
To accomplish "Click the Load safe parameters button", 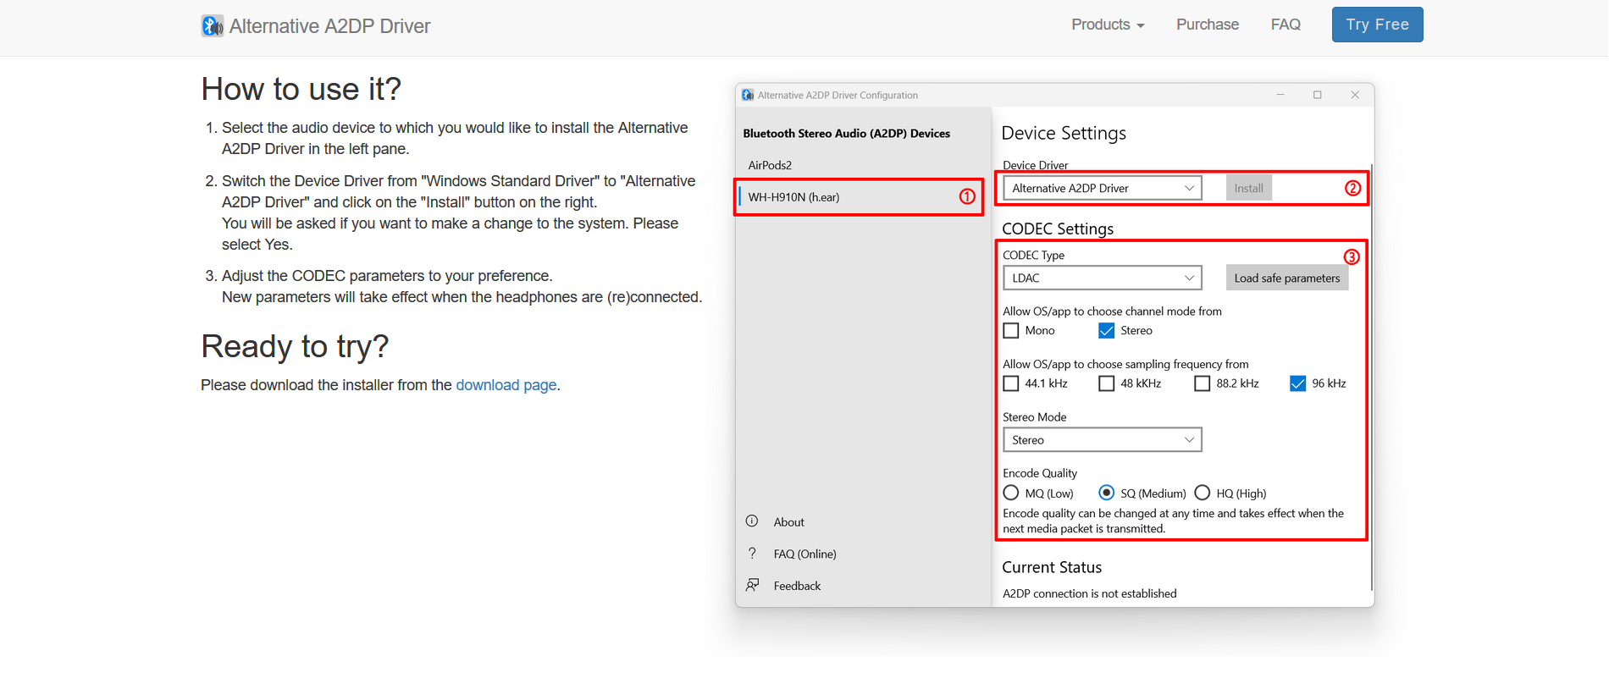I will (x=1287, y=278).
